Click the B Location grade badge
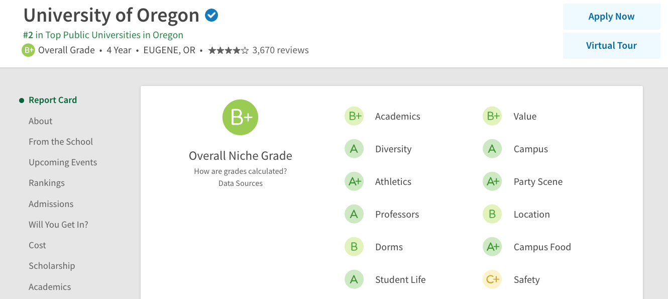This screenshot has width=668, height=299. pyautogui.click(x=492, y=215)
